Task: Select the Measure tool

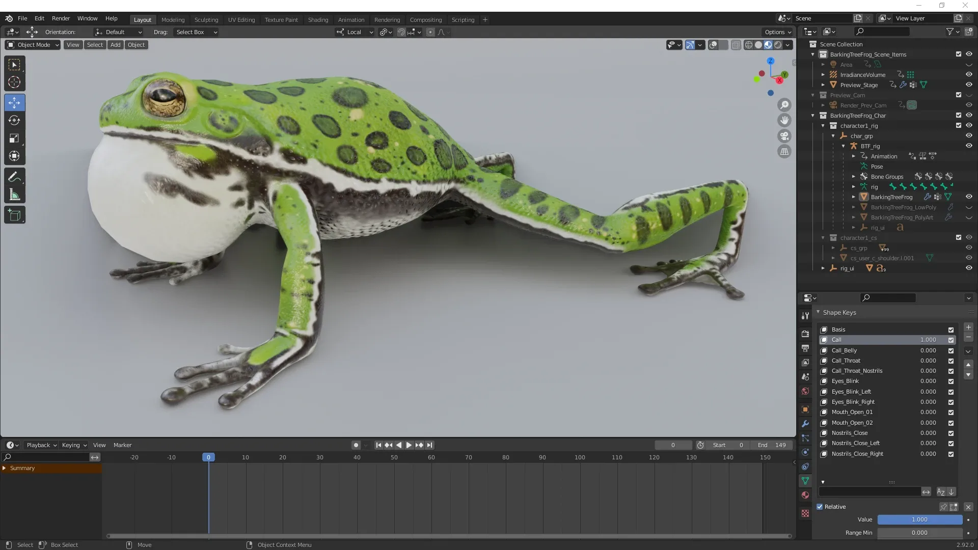Action: coord(14,195)
